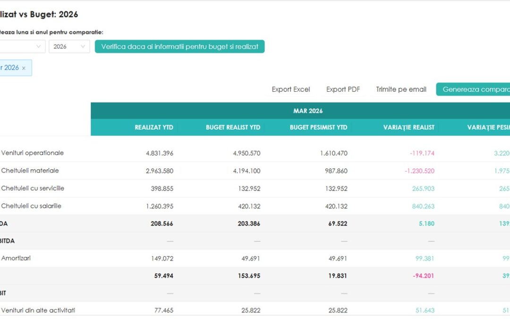
Task: Click the VARIAȚIE REALIST column header
Action: (409, 127)
